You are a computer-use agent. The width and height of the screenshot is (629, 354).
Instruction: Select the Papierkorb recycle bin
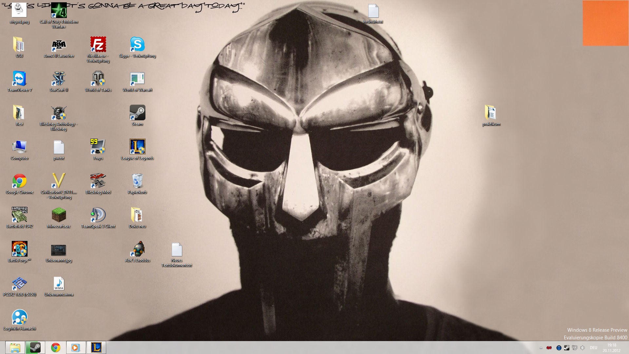[137, 181]
